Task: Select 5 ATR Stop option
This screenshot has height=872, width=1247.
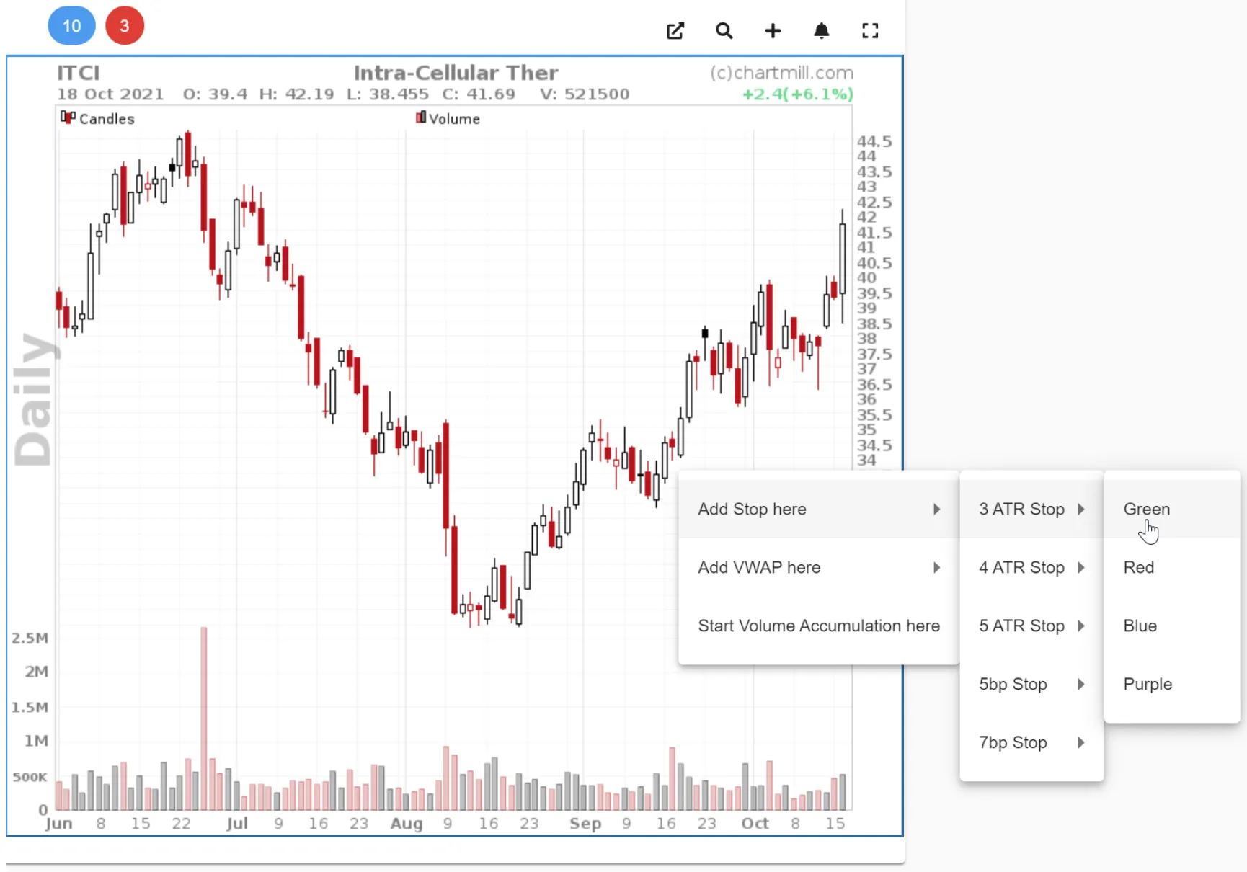Action: tap(1031, 626)
